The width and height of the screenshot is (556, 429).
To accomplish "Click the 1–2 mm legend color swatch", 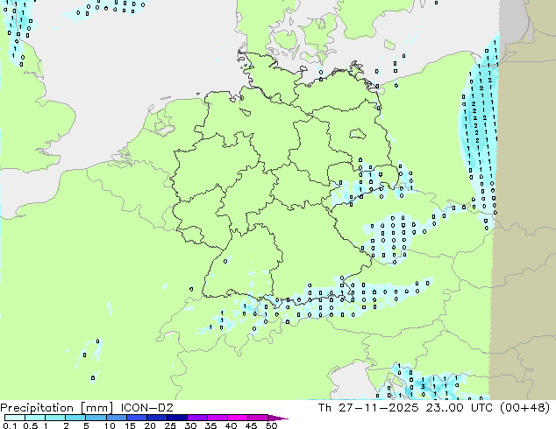I will point(55,418).
